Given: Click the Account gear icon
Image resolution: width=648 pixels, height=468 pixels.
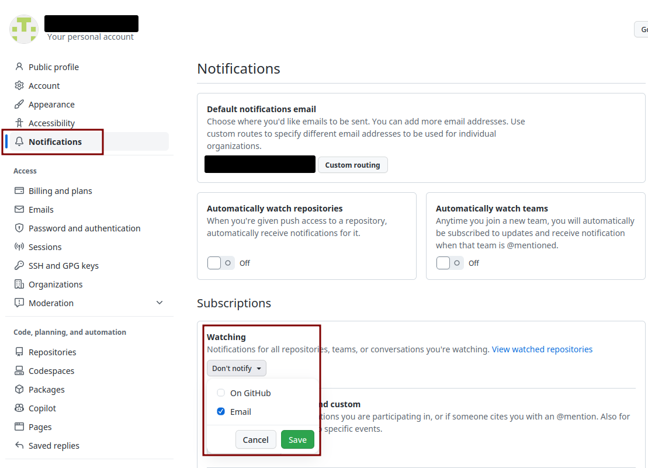Looking at the screenshot, I should coord(19,85).
